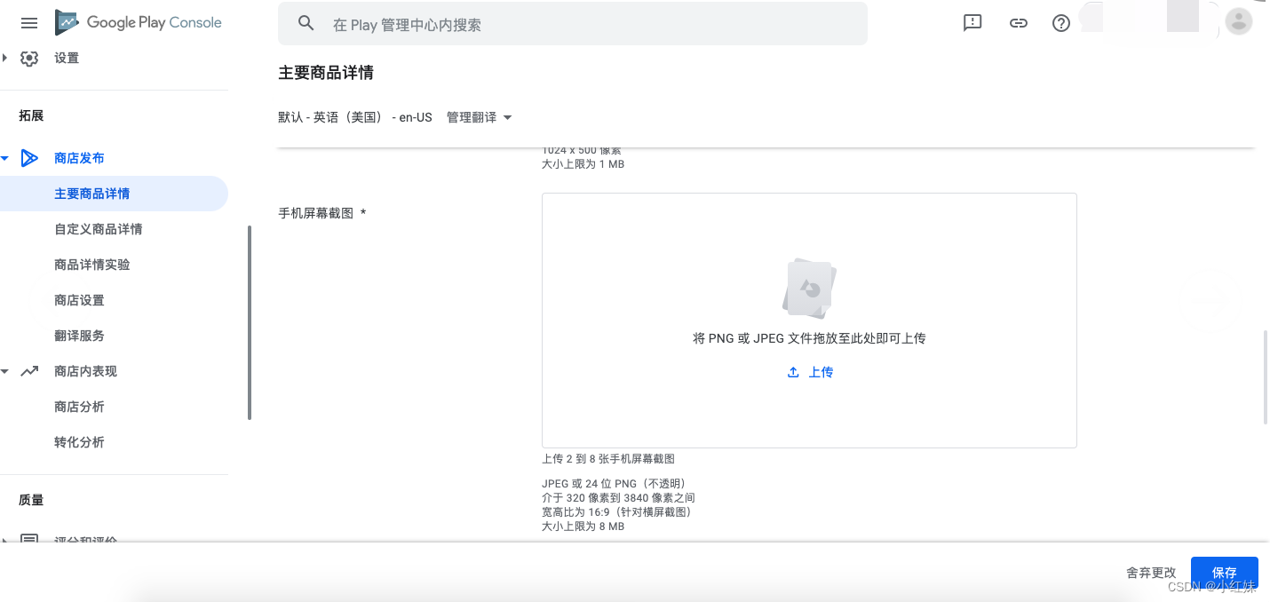Switch to 商店设置 page
1270x602 pixels.
79,299
